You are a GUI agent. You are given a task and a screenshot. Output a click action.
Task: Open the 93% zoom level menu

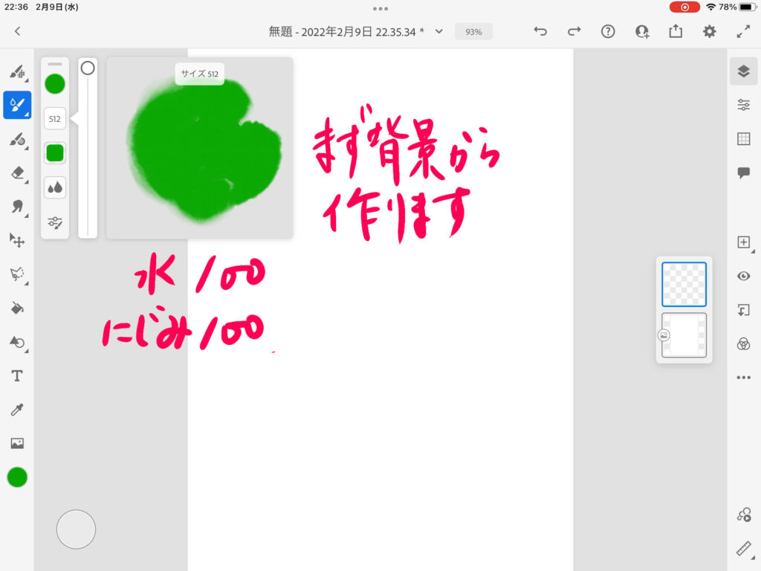473,32
